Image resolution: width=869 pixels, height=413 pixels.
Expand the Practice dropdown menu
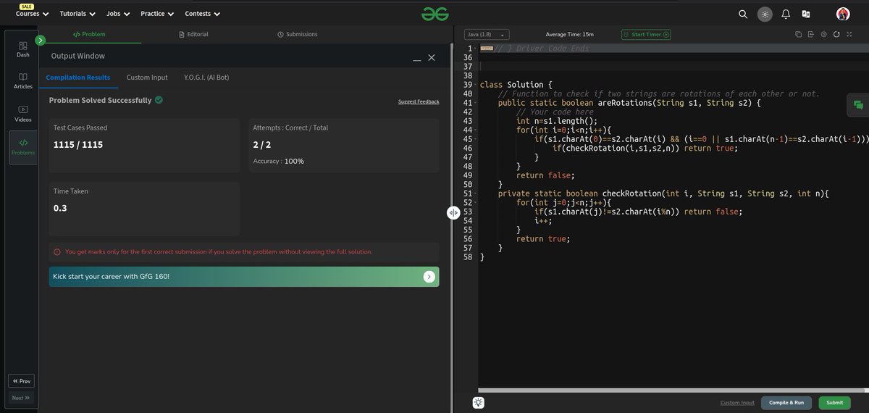pyautogui.click(x=158, y=14)
